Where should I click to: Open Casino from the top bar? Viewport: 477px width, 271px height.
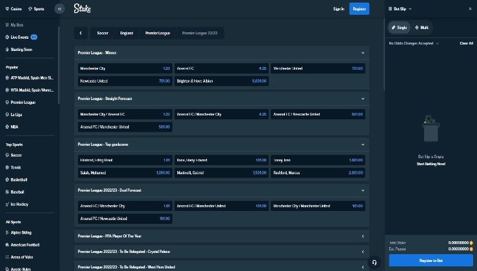tap(14, 9)
